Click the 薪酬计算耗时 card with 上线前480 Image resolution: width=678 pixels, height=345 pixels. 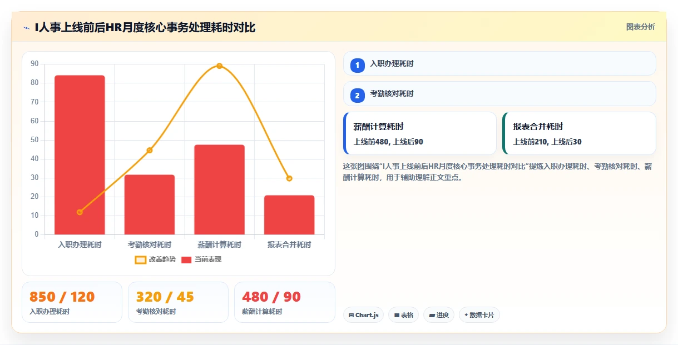point(420,133)
